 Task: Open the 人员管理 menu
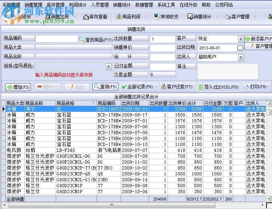coord(100,5)
